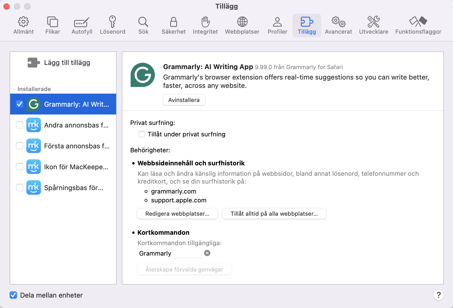
Task: Select the Första annonsbas f... list row
Action: [63, 146]
